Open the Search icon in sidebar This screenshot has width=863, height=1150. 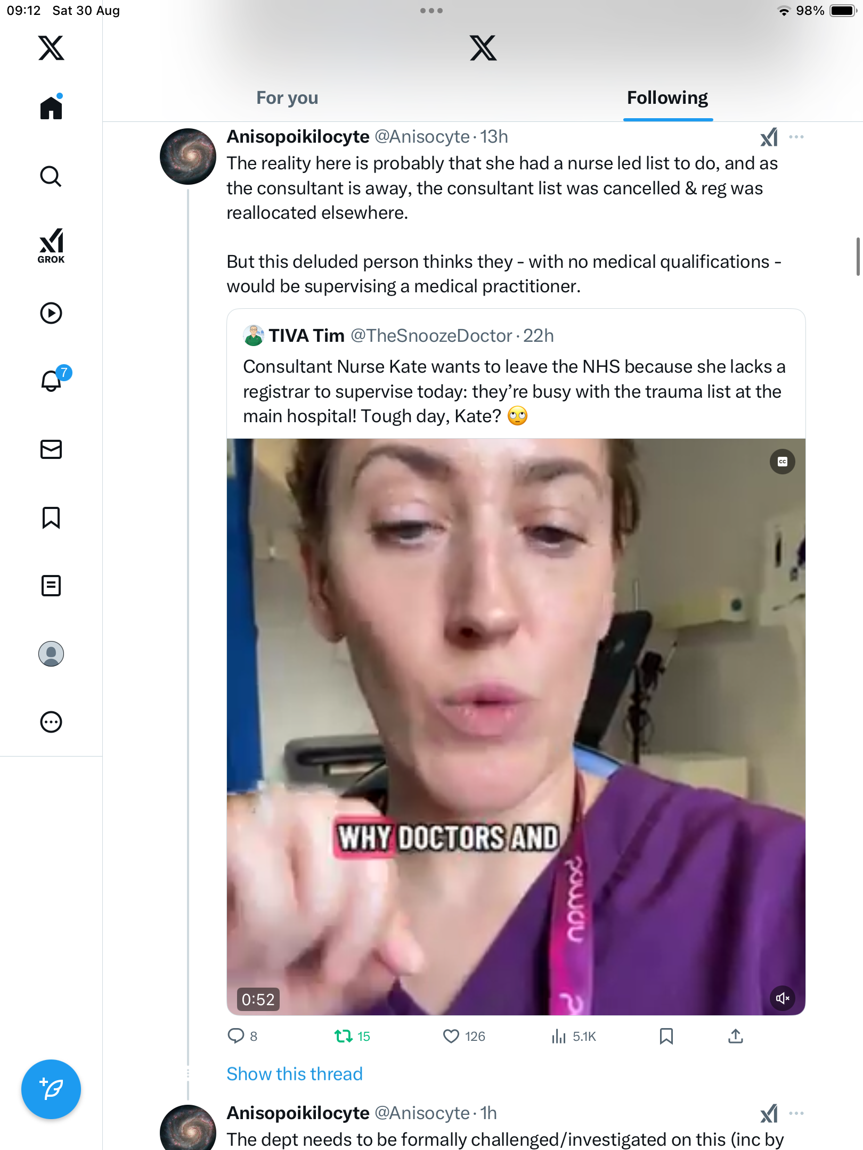pyautogui.click(x=51, y=176)
